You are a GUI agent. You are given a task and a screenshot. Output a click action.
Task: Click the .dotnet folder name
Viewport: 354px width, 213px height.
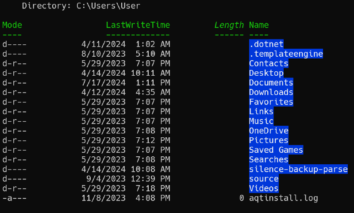click(266, 44)
